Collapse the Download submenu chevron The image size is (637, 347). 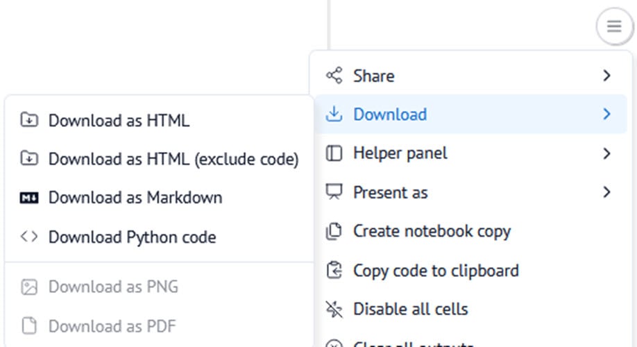coord(607,115)
